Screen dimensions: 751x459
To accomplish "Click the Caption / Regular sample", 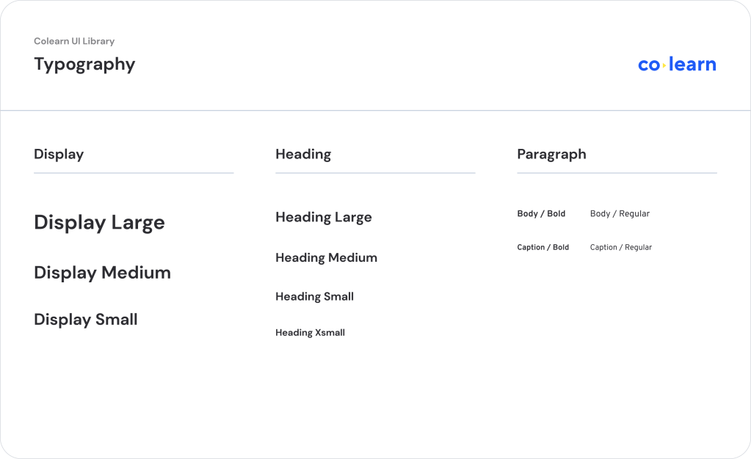I will tap(620, 248).
